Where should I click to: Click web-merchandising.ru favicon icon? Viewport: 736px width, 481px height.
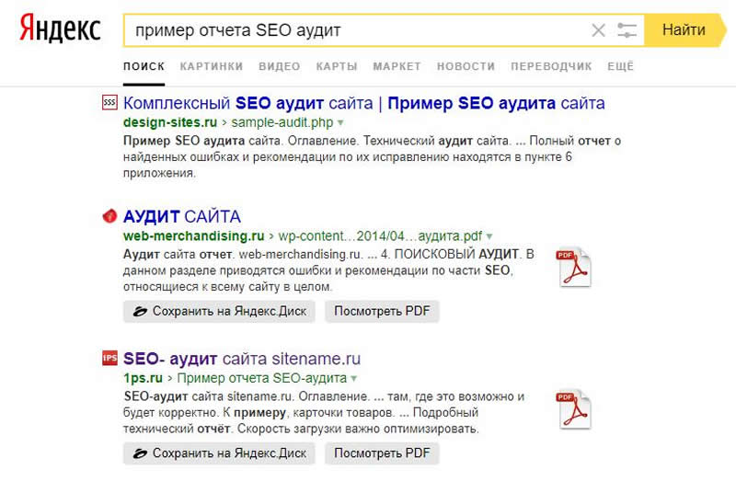pyautogui.click(x=109, y=216)
